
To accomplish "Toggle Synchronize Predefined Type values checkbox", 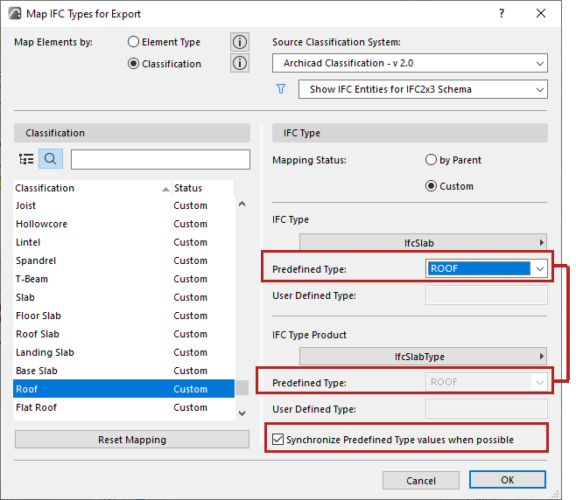I will 278,440.
